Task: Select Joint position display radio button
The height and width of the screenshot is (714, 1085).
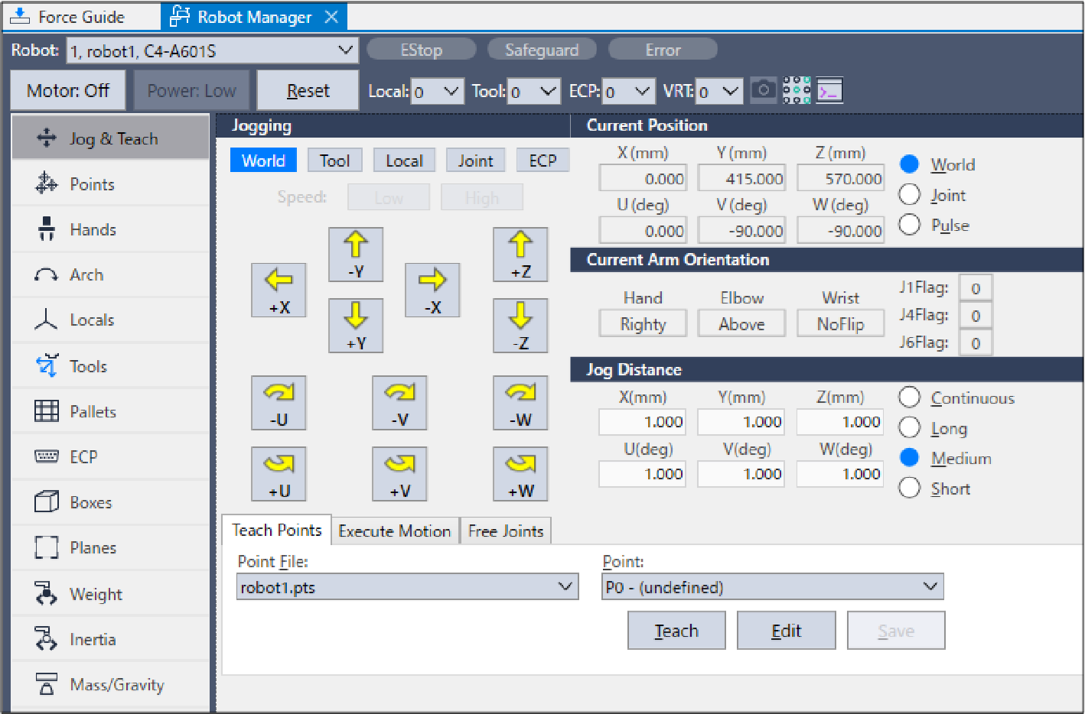Action: (x=909, y=195)
